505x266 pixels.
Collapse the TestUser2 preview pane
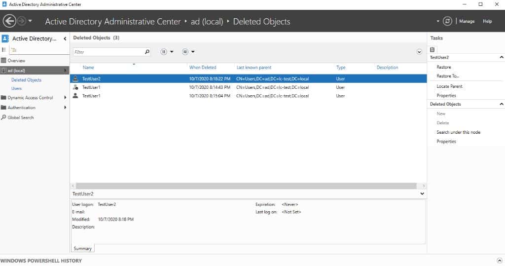pos(422,194)
